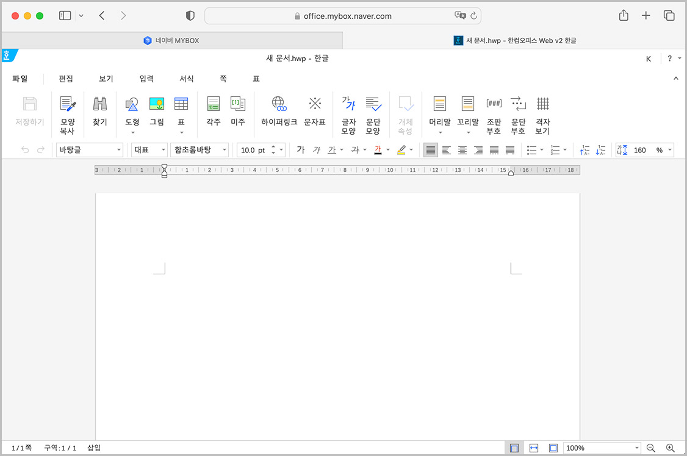Toggle italic 가 formatting
Screen dimensions: 687x456
[x=316, y=150]
